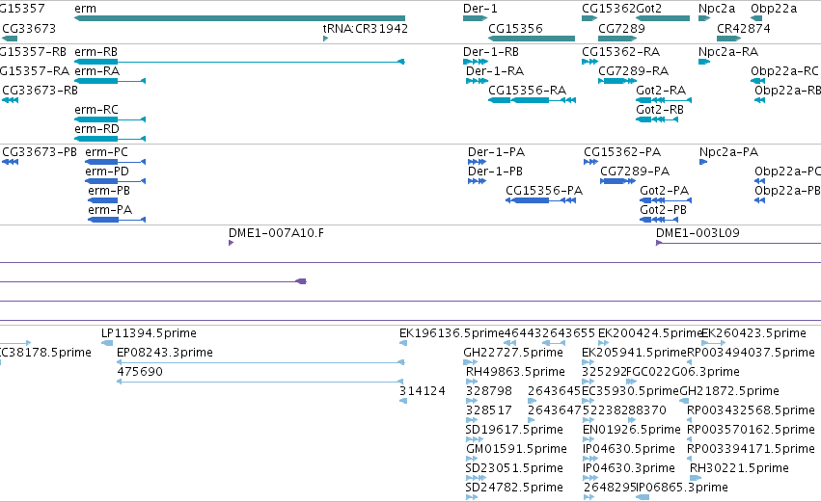Click the 314124 feature
Viewport: 821px width, 502px height.
(x=403, y=401)
